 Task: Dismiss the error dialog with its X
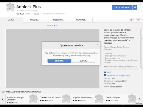coord(98,44)
